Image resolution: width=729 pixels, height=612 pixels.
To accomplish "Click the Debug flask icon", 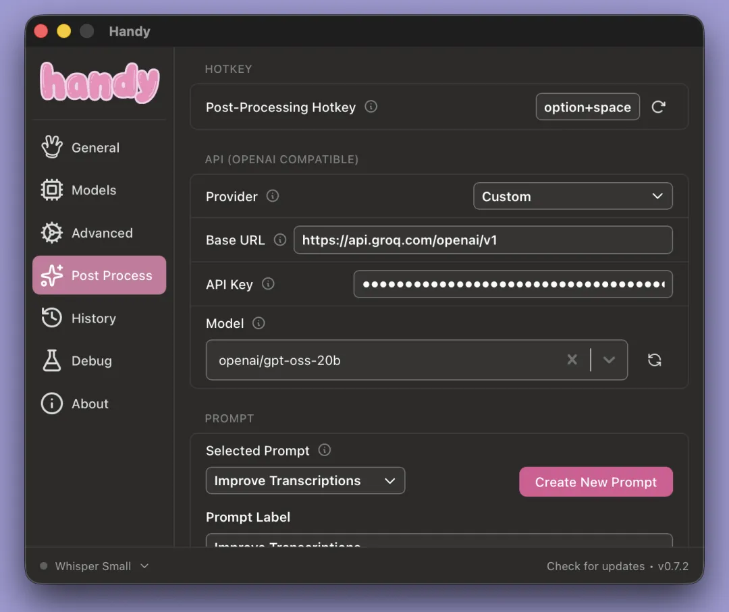I will 51,360.
